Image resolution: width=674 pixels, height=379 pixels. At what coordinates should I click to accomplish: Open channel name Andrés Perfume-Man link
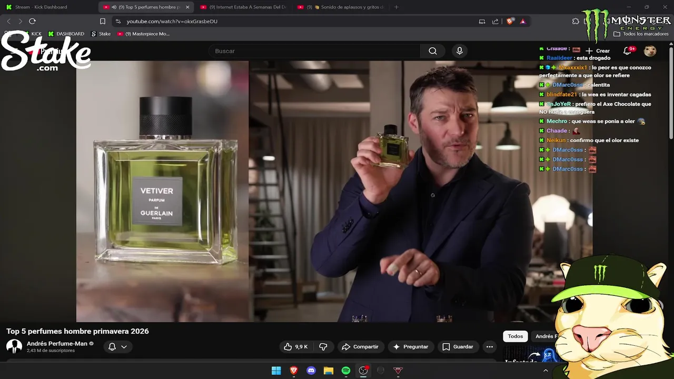(x=57, y=344)
